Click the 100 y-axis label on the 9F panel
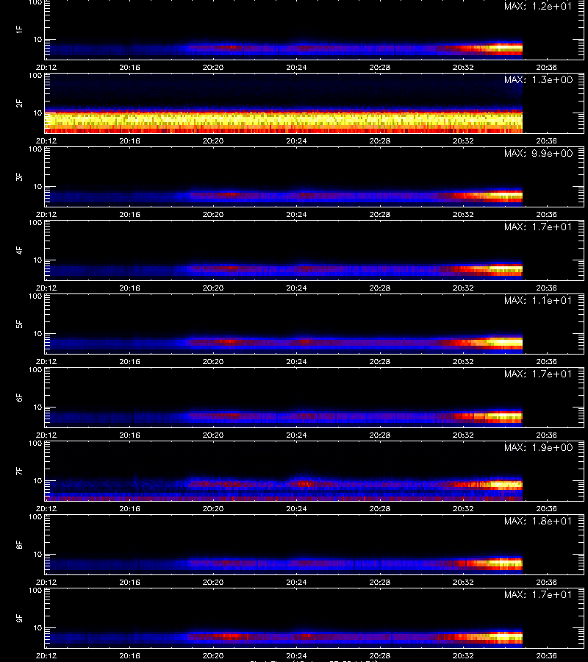 (x=35, y=590)
